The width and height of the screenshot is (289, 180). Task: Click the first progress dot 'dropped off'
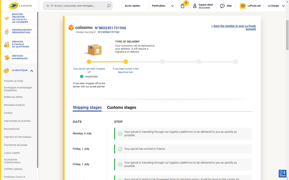89,62
